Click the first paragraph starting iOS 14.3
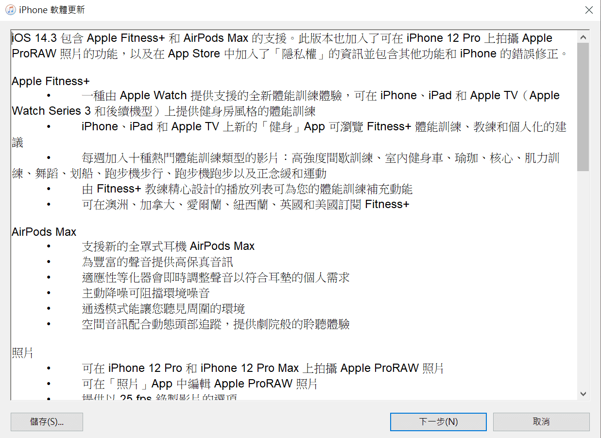Screen dimensions: 601x438 [290, 46]
